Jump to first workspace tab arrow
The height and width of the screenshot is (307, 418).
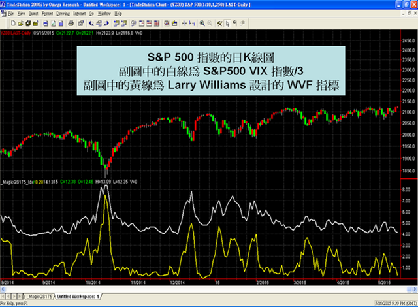pyautogui.click(x=3, y=297)
